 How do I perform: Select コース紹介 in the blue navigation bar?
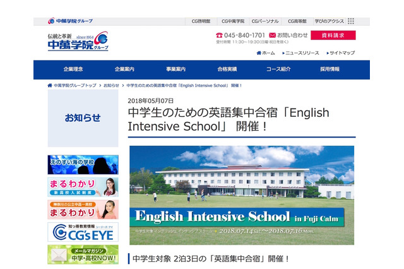[278, 69]
